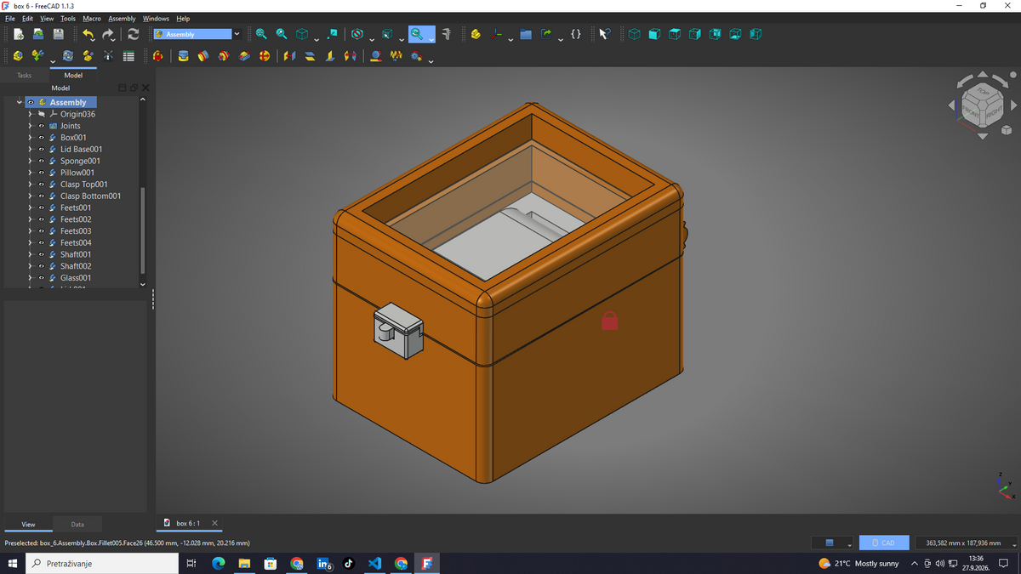Close the box 6 : 1 document tab
1021x574 pixels.
[214, 523]
